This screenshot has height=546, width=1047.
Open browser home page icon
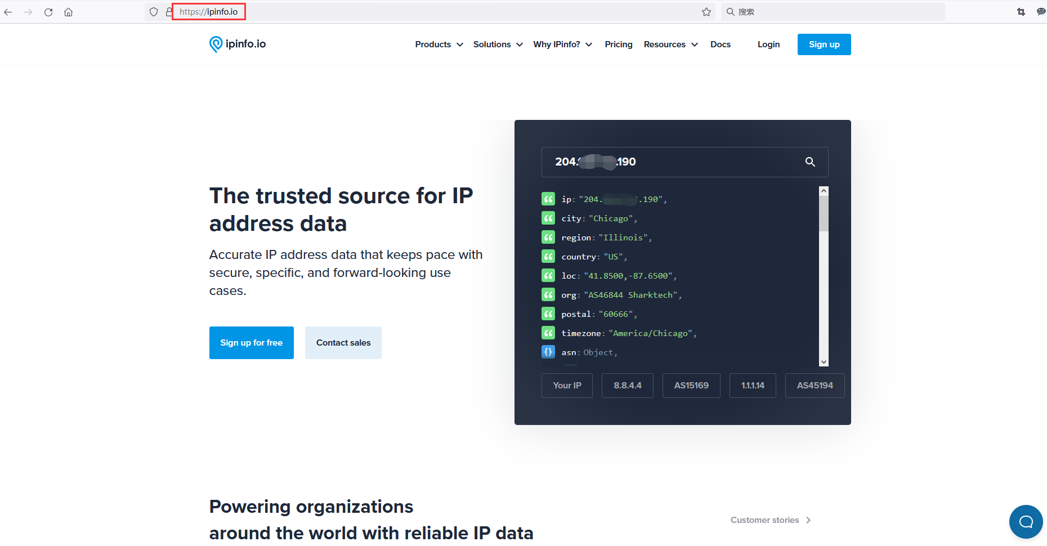[x=69, y=12]
